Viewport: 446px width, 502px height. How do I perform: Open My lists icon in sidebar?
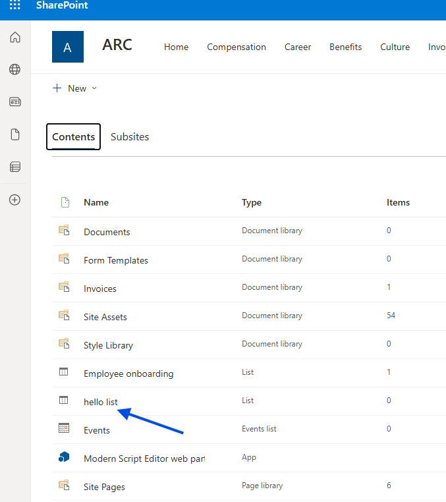pyautogui.click(x=14, y=167)
